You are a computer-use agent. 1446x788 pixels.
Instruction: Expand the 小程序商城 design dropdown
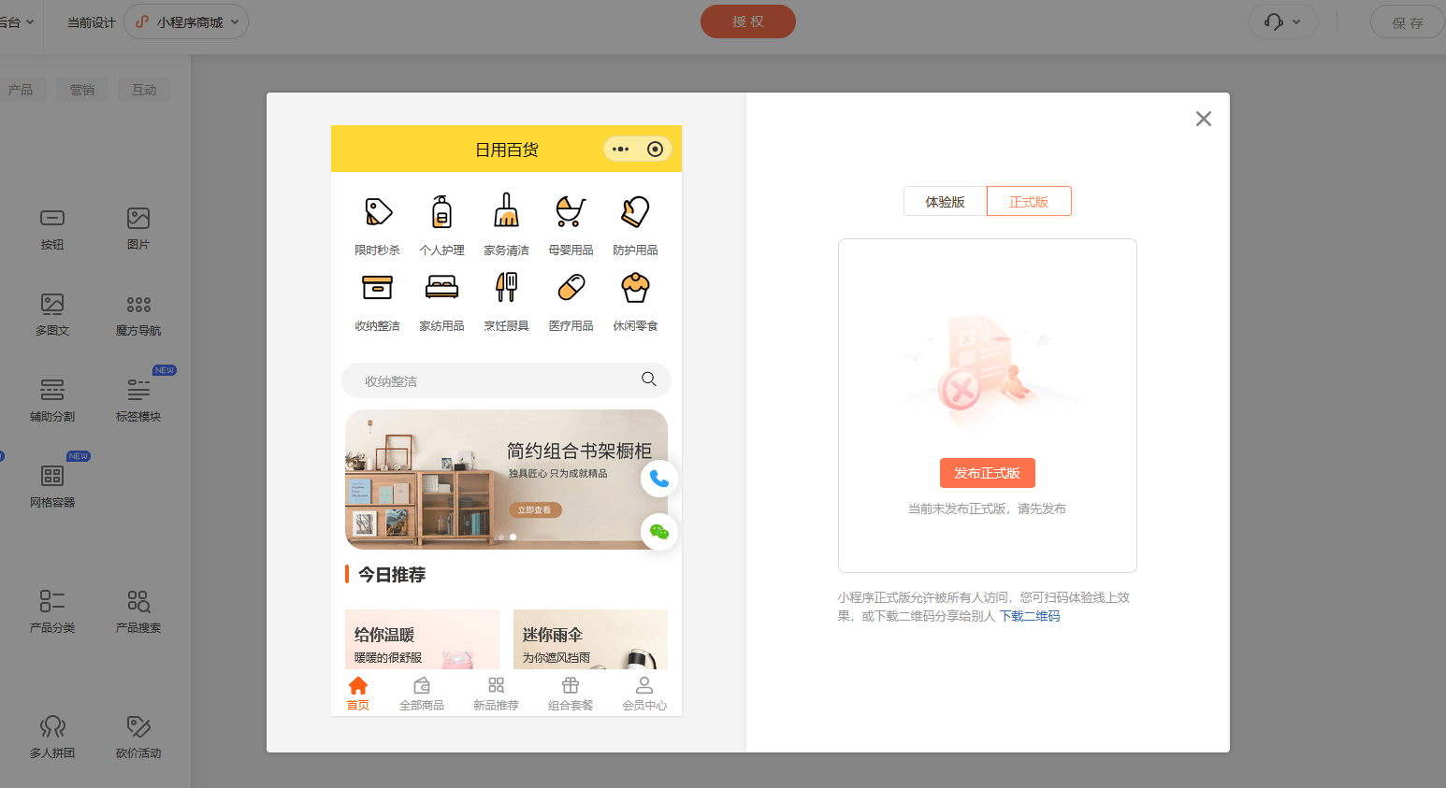tap(186, 21)
